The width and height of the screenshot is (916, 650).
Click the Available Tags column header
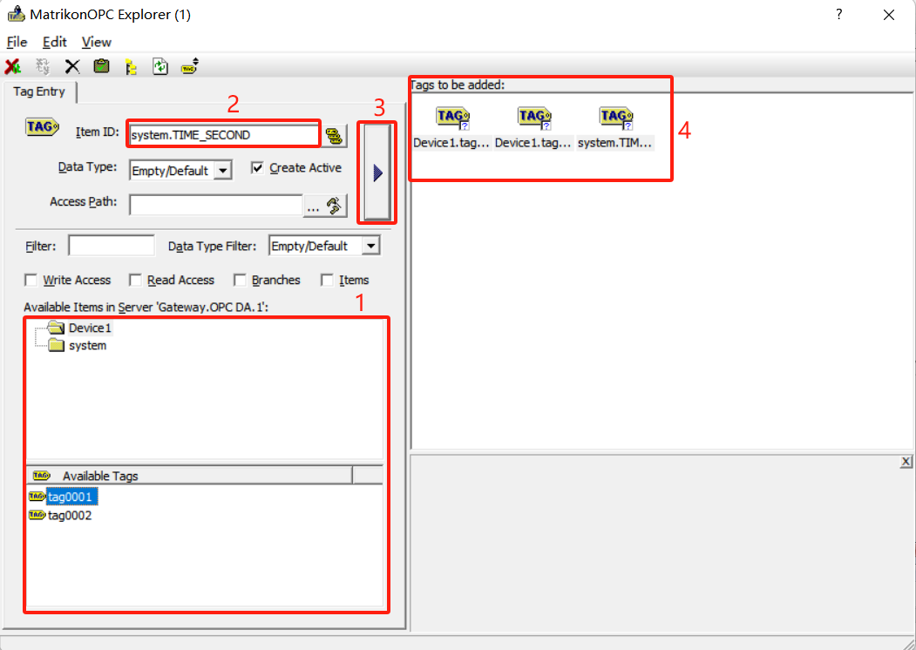tap(189, 476)
